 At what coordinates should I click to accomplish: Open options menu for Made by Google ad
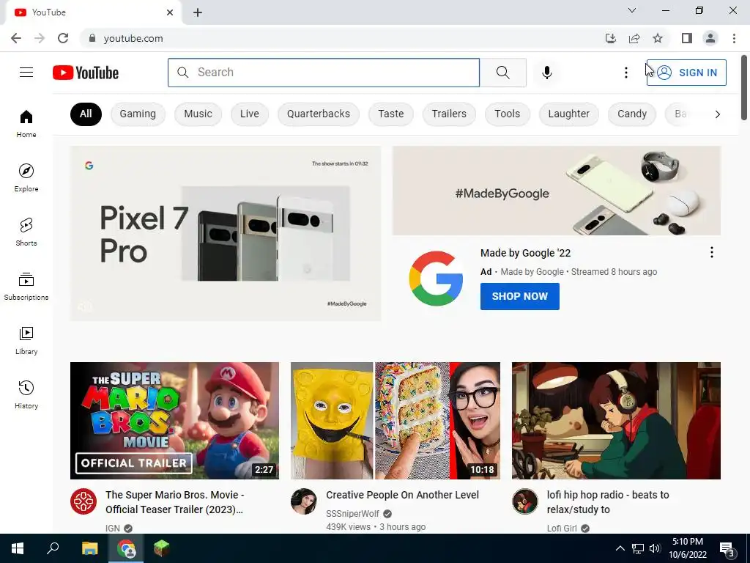pyautogui.click(x=712, y=252)
